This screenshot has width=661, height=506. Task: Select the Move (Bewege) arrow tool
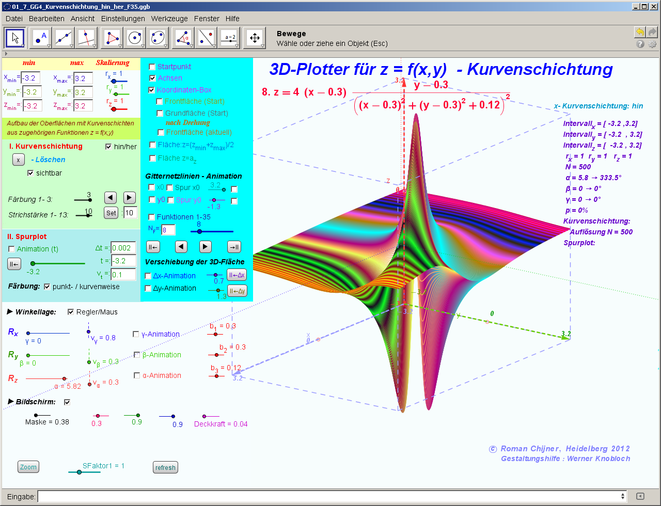click(x=15, y=38)
